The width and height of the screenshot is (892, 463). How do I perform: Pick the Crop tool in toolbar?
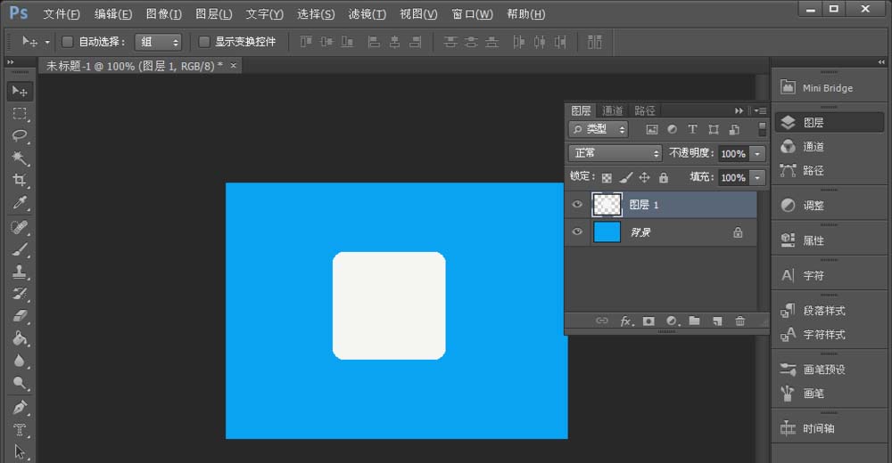20,181
